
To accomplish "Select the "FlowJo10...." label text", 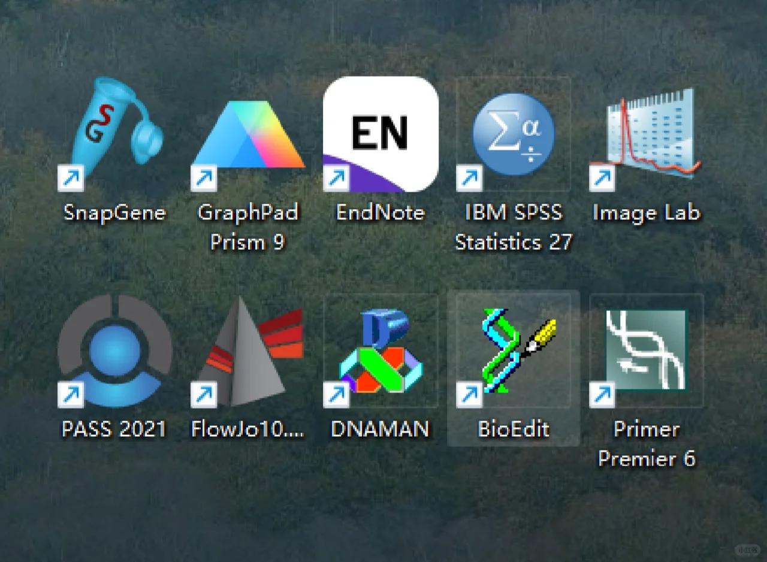I will (x=247, y=429).
